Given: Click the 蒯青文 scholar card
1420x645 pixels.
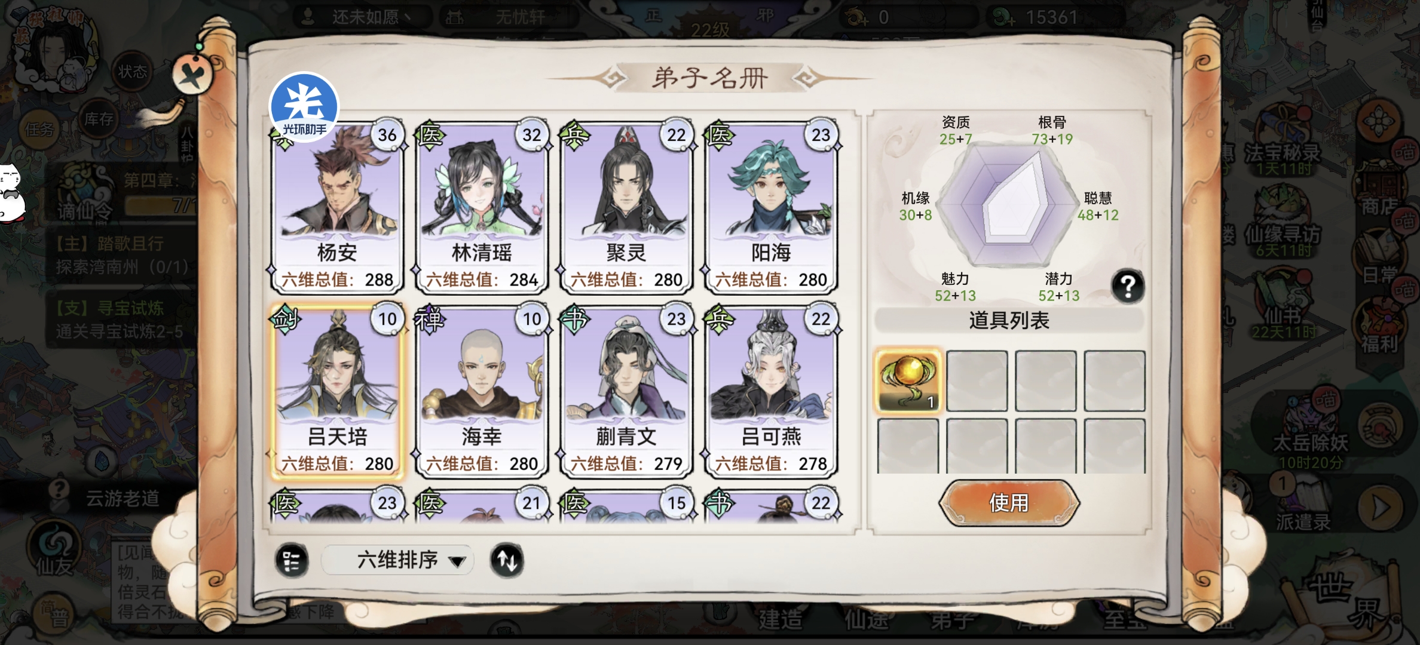Looking at the screenshot, I should [x=626, y=392].
